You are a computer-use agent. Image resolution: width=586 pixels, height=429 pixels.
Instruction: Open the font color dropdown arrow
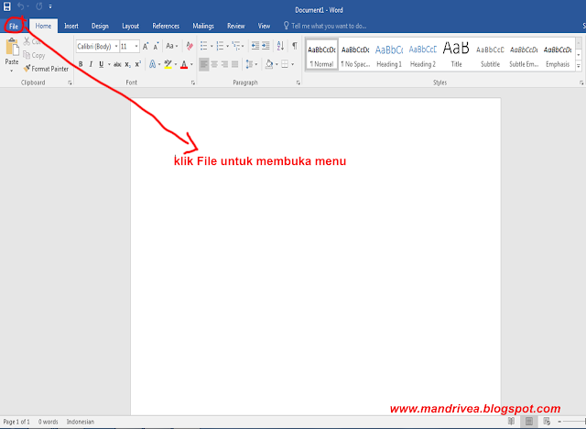[191, 64]
